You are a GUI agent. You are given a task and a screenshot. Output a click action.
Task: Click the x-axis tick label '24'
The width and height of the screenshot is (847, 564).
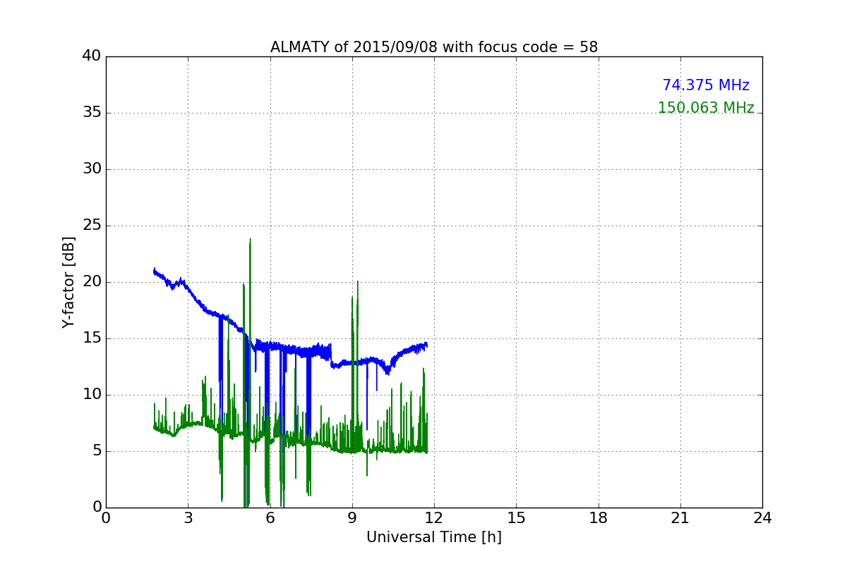[x=762, y=517]
